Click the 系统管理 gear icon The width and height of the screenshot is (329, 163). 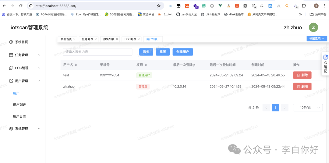point(11,129)
